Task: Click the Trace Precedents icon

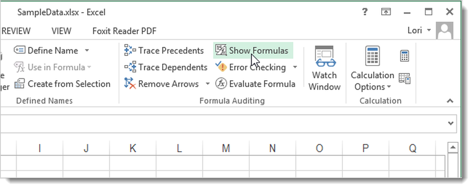Action: [130, 50]
